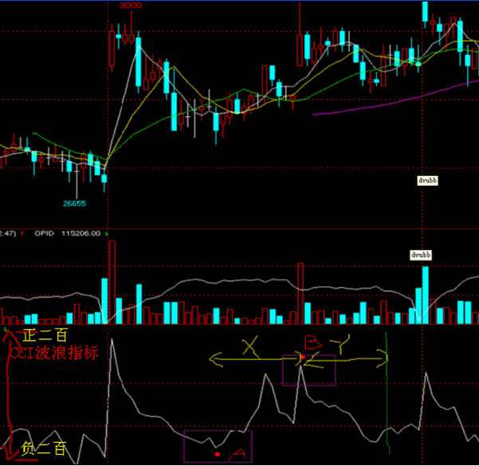Click the dvubb label in price chart
This screenshot has height=466, width=479.
pyautogui.click(x=428, y=181)
